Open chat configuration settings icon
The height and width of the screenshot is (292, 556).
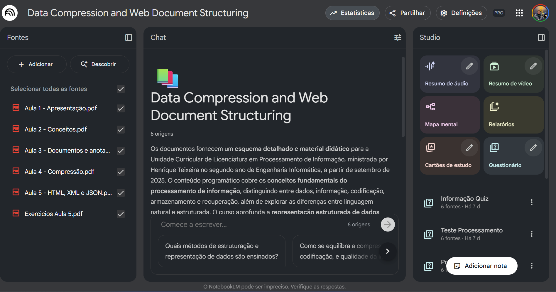pyautogui.click(x=398, y=38)
